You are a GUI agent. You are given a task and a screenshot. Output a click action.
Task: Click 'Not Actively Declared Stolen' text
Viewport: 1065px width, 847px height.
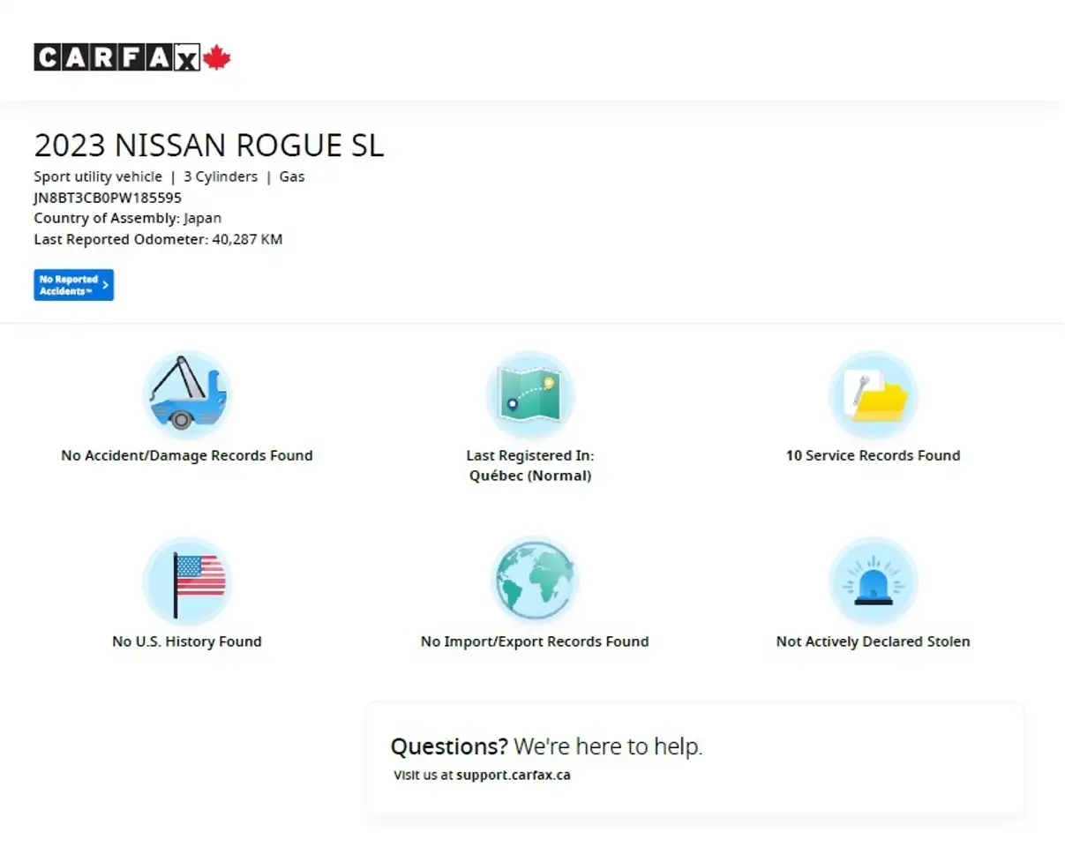pyautogui.click(x=874, y=642)
